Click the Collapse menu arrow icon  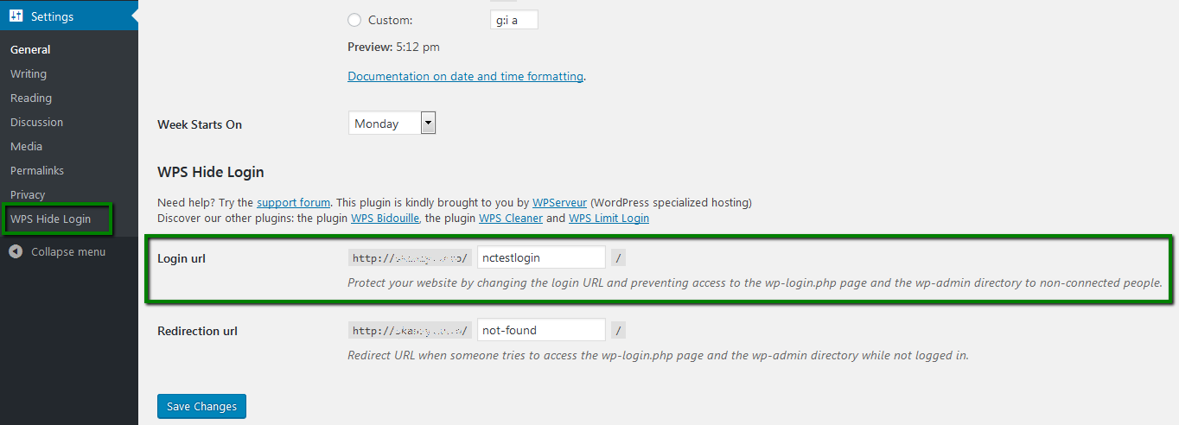coord(16,251)
